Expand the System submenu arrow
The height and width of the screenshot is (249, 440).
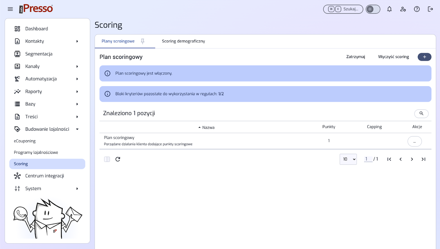click(x=77, y=188)
